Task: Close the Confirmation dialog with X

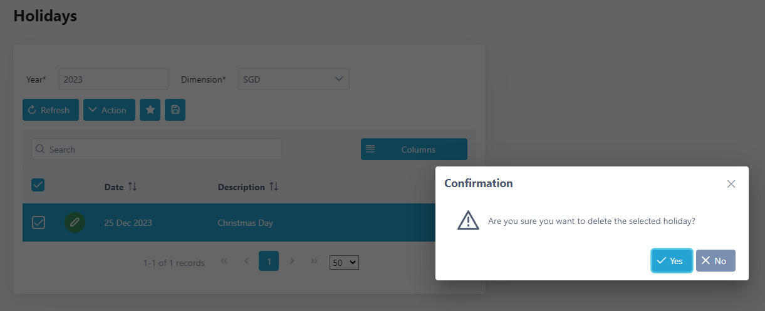Action: coord(731,184)
